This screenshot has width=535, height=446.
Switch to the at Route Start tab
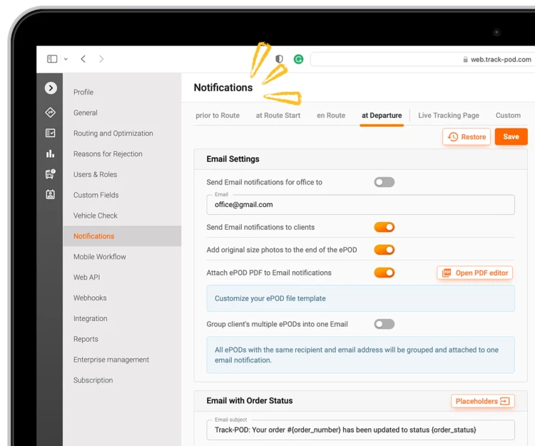tap(278, 116)
